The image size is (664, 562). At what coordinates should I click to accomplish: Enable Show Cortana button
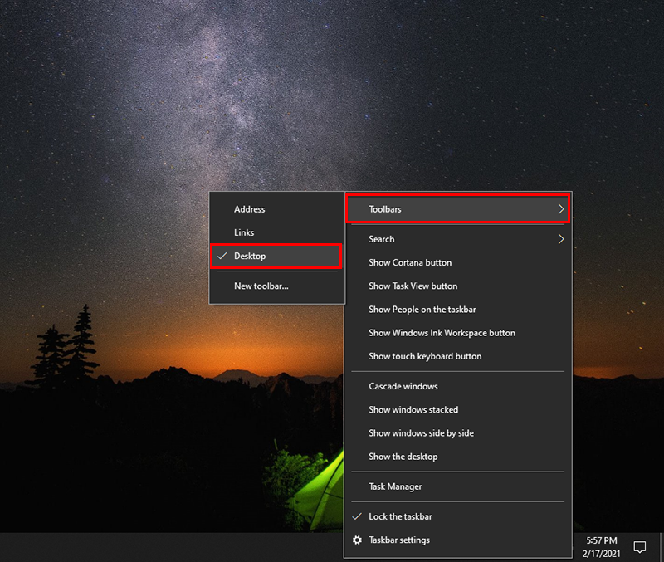point(458,262)
